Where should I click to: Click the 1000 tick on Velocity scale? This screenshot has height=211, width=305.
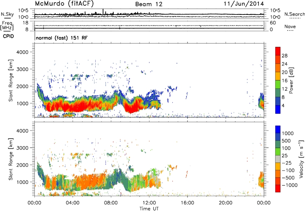click(288, 133)
